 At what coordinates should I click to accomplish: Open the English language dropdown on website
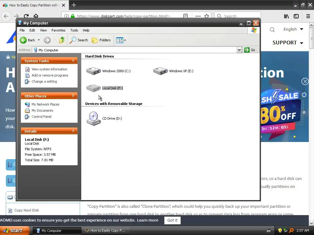(x=293, y=29)
